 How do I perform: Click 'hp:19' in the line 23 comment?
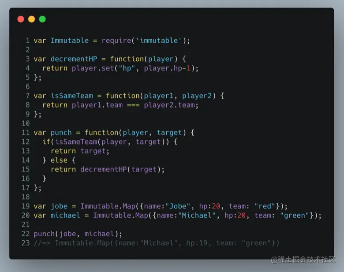(197, 243)
